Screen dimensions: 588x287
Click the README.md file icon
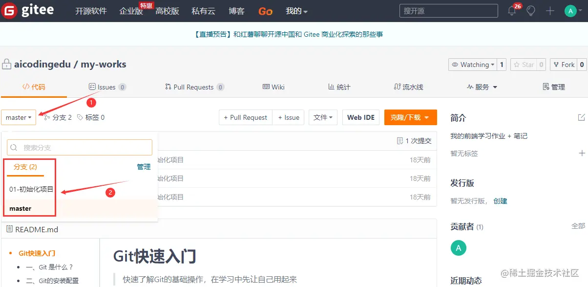tap(10, 229)
